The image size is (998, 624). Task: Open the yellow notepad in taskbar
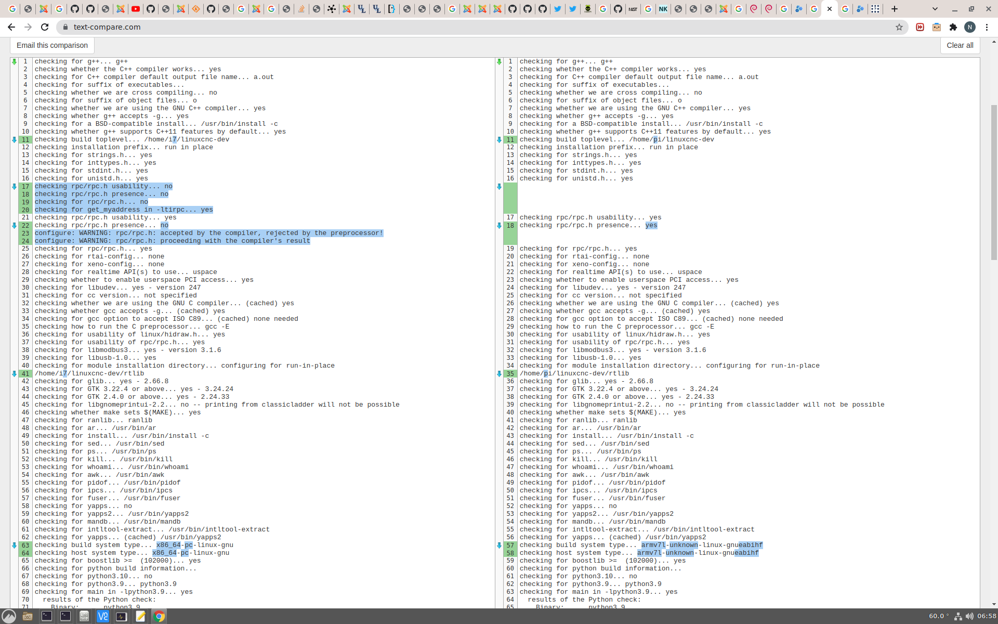tap(140, 616)
